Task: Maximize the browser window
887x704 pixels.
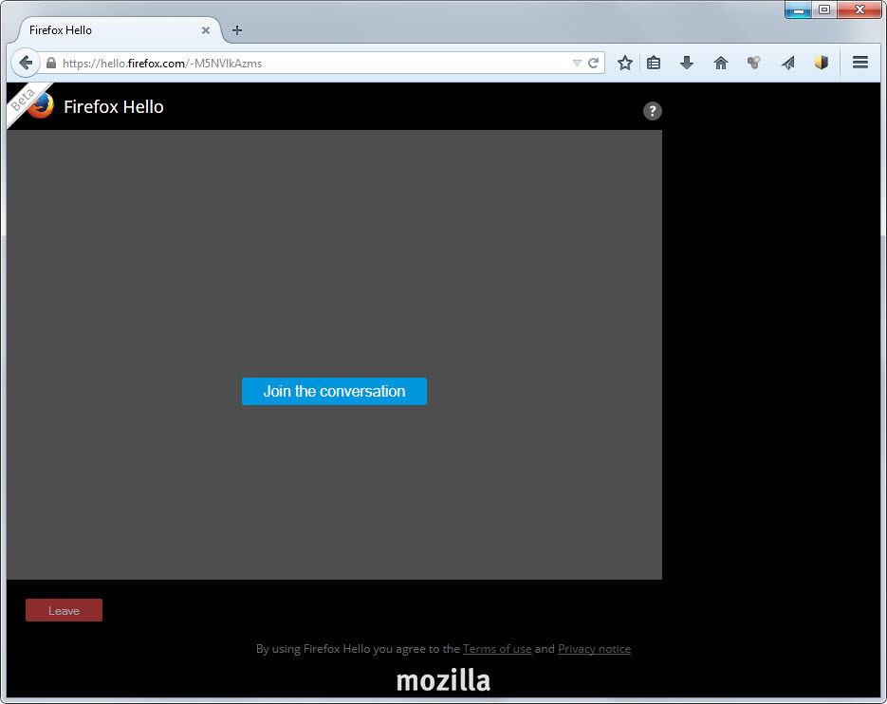Action: [x=824, y=9]
